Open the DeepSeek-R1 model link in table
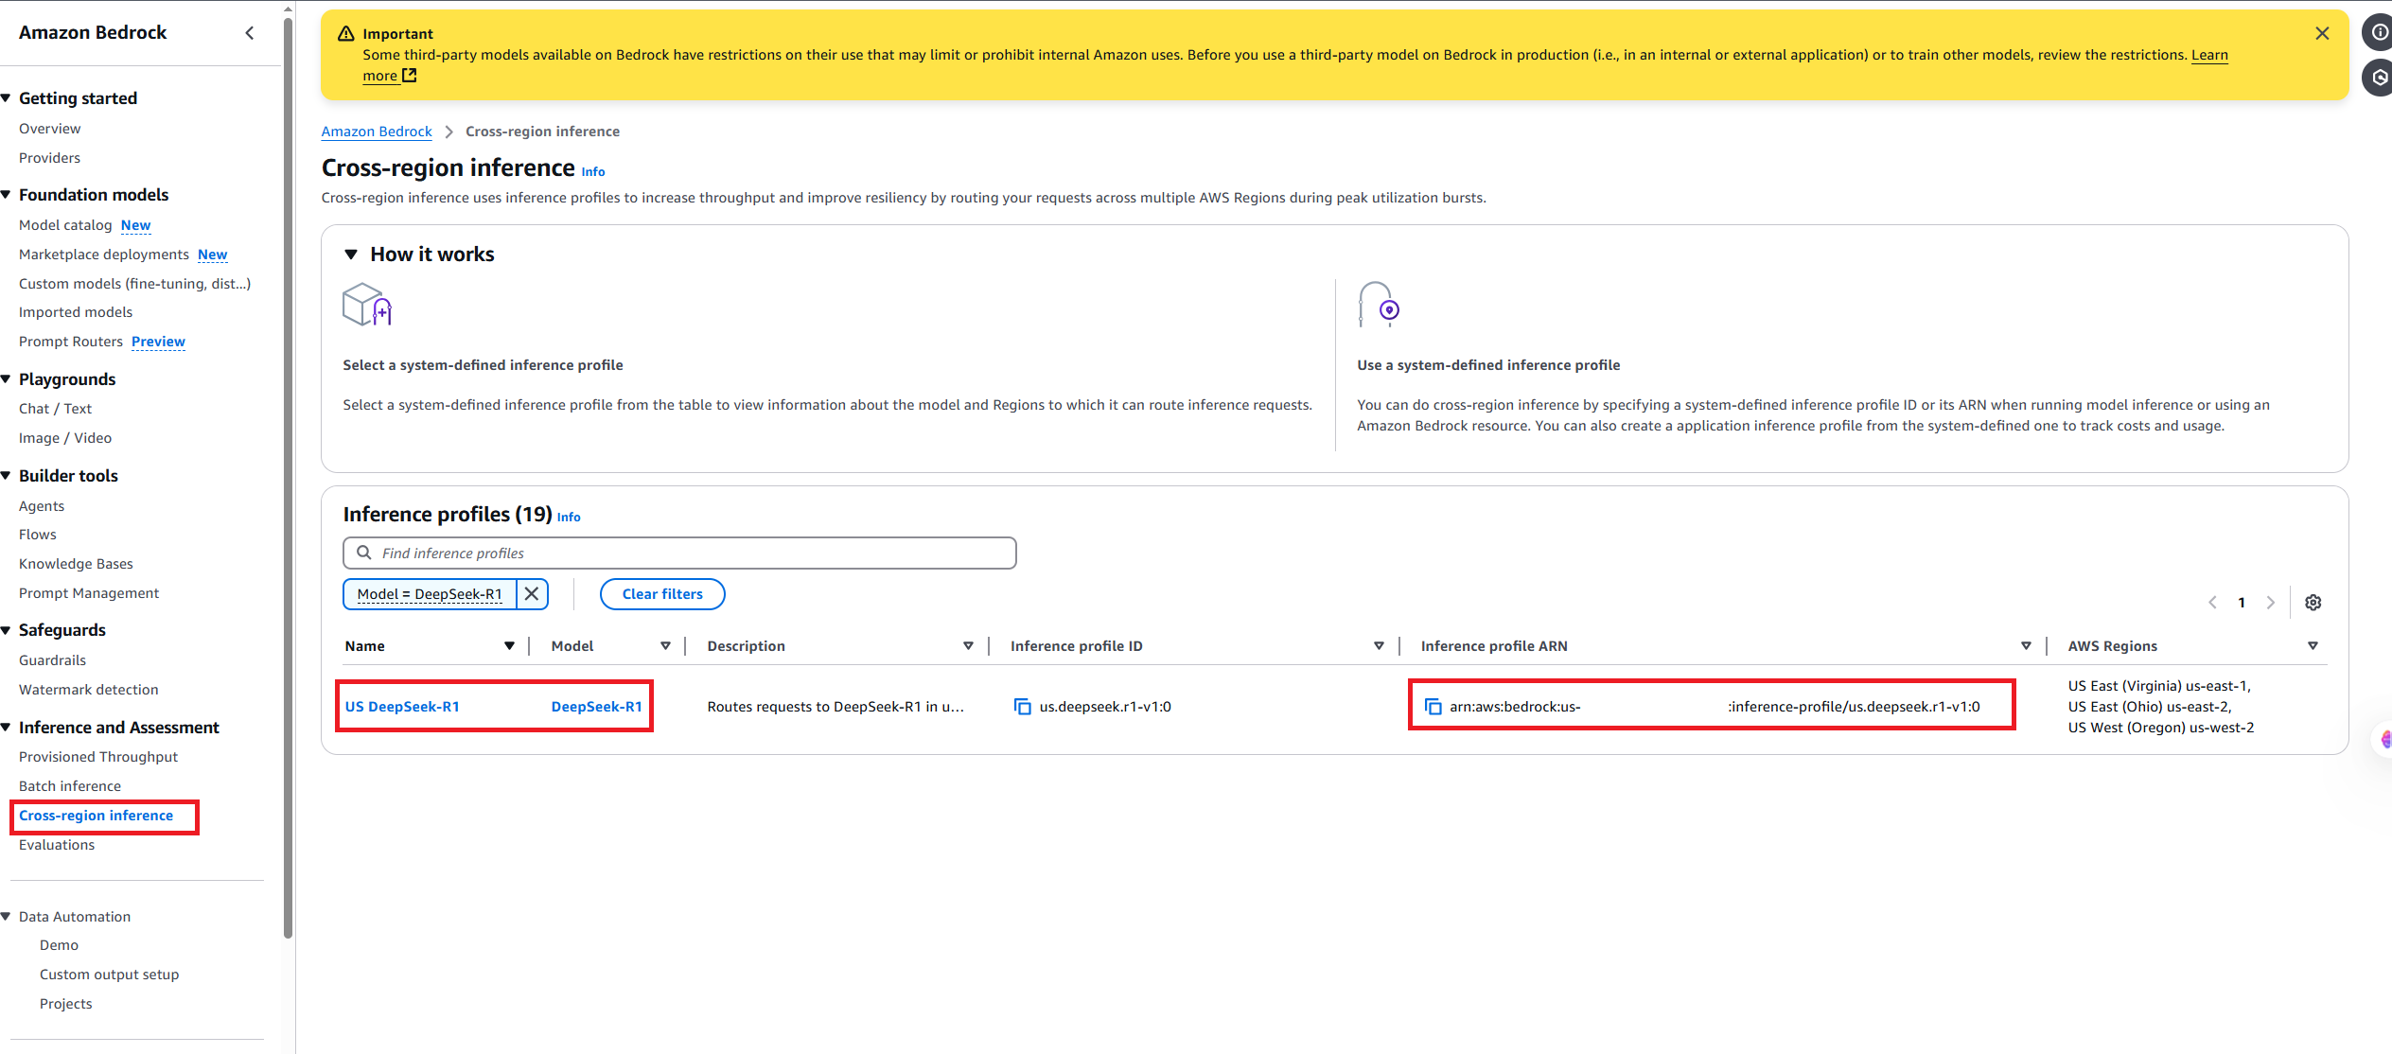Screen dimensions: 2392x1054 597,707
